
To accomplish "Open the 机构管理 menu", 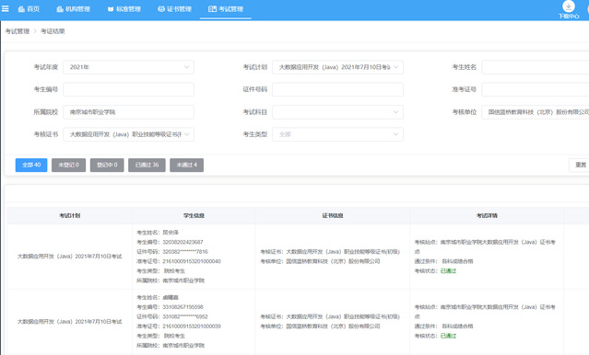I will pos(73,9).
